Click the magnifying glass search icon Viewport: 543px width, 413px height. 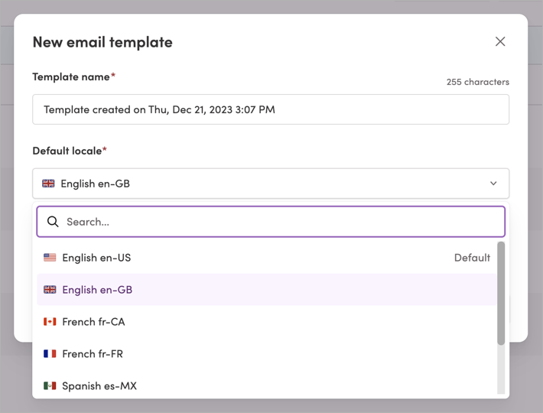(x=53, y=222)
